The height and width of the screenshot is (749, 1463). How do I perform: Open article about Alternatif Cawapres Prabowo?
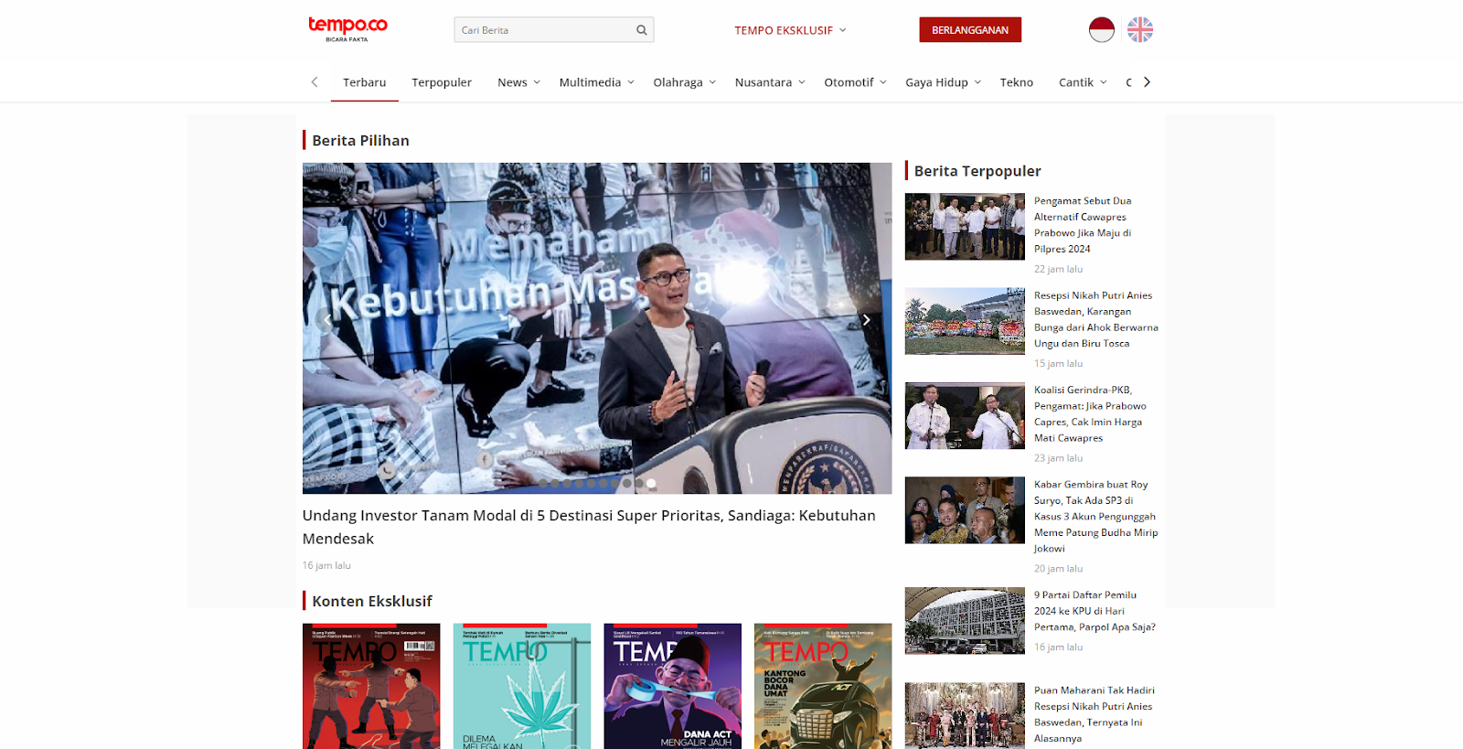(1083, 225)
